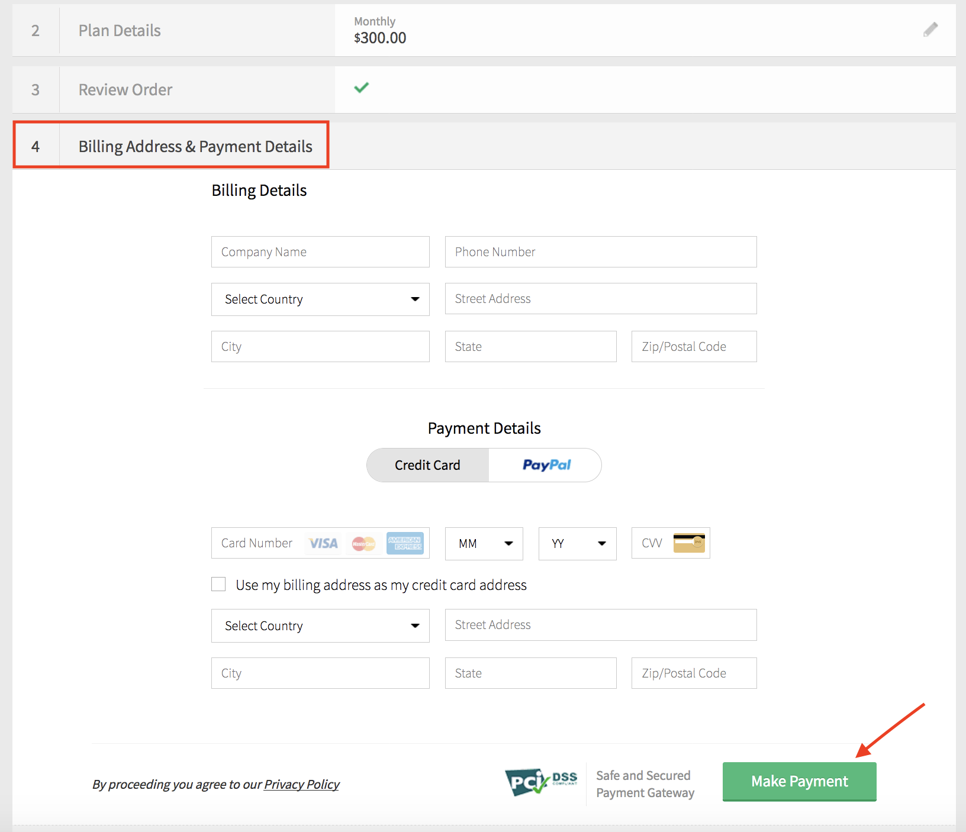This screenshot has height=832, width=966.
Task: Select Credit Card payment method
Action: click(427, 465)
